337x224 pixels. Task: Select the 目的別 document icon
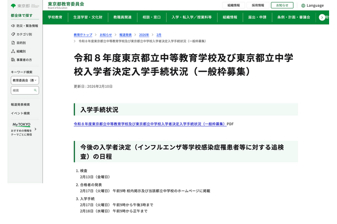click(x=13, y=43)
